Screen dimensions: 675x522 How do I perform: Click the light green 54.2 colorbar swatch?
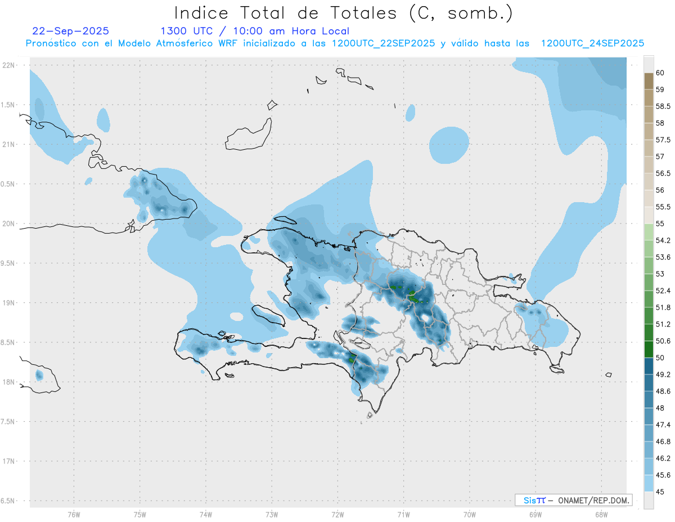pyautogui.click(x=648, y=232)
